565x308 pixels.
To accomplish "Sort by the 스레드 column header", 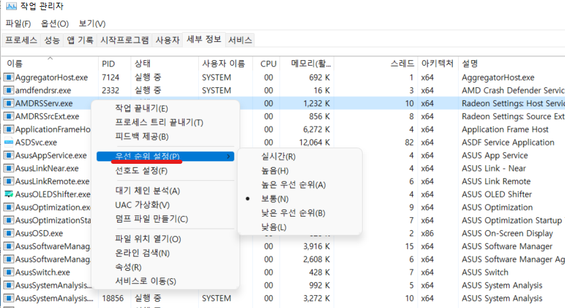I will [376, 64].
